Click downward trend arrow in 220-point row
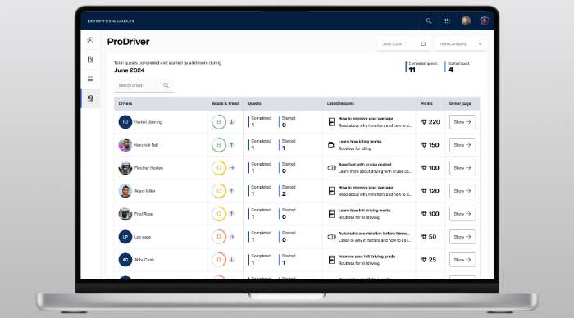 click(232, 122)
